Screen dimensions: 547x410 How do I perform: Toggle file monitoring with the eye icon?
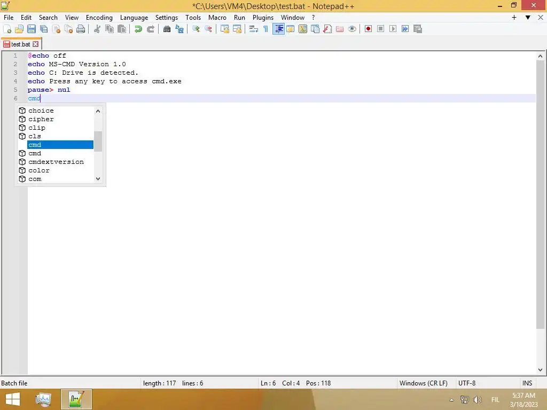point(352,29)
